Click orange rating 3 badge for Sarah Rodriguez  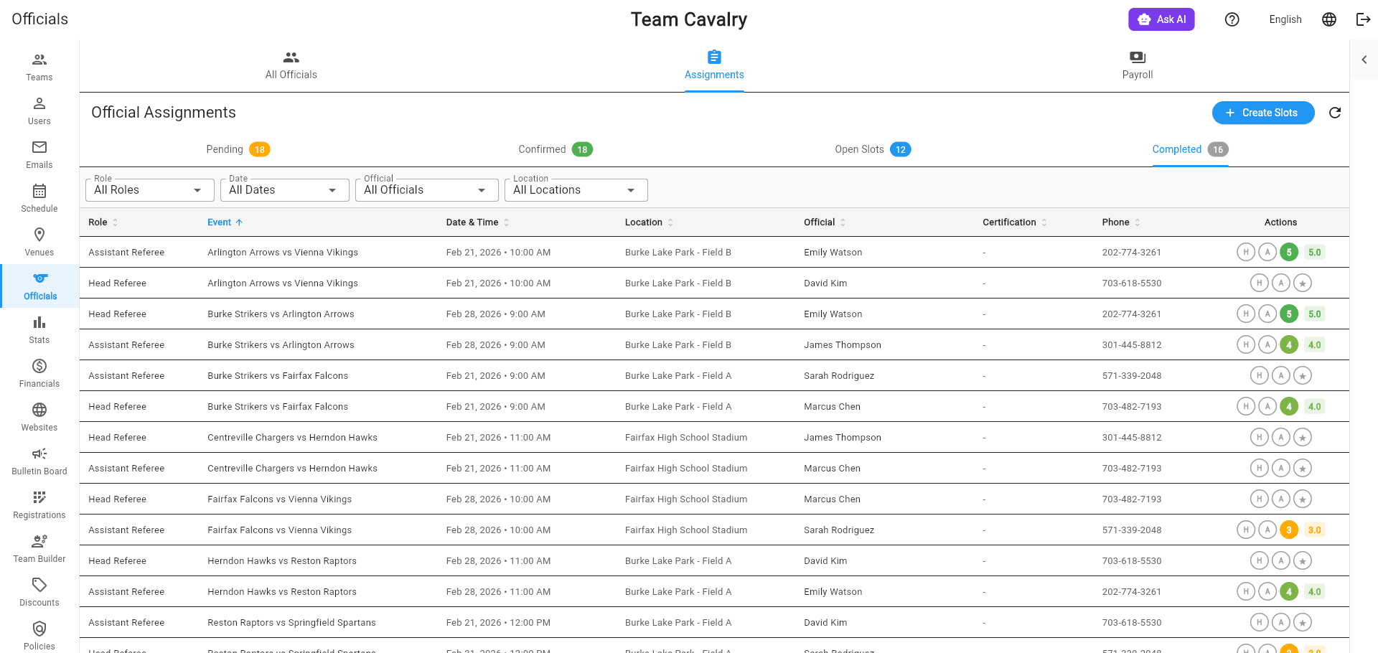(1289, 530)
